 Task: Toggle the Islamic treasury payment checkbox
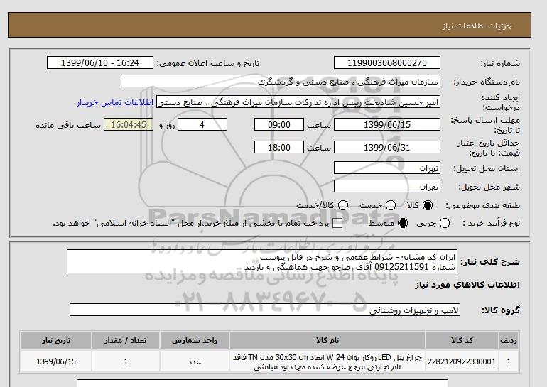click(337, 223)
